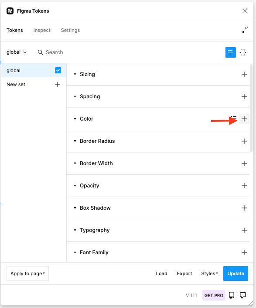The height and width of the screenshot is (308, 256).
Task: Select the global set in sidebar
Action: click(34, 70)
